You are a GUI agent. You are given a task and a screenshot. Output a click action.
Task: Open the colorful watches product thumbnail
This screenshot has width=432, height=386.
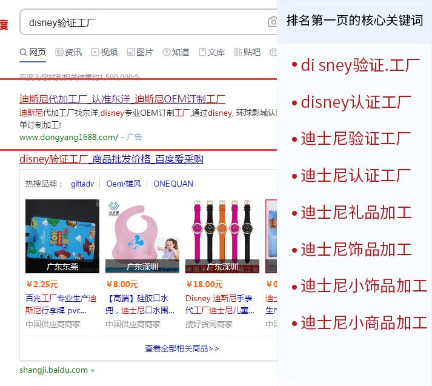coord(222,236)
